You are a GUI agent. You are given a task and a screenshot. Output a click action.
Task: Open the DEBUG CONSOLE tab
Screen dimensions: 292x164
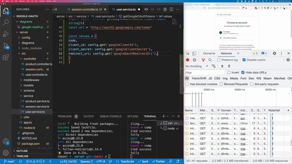pyautogui.click(x=110, y=116)
